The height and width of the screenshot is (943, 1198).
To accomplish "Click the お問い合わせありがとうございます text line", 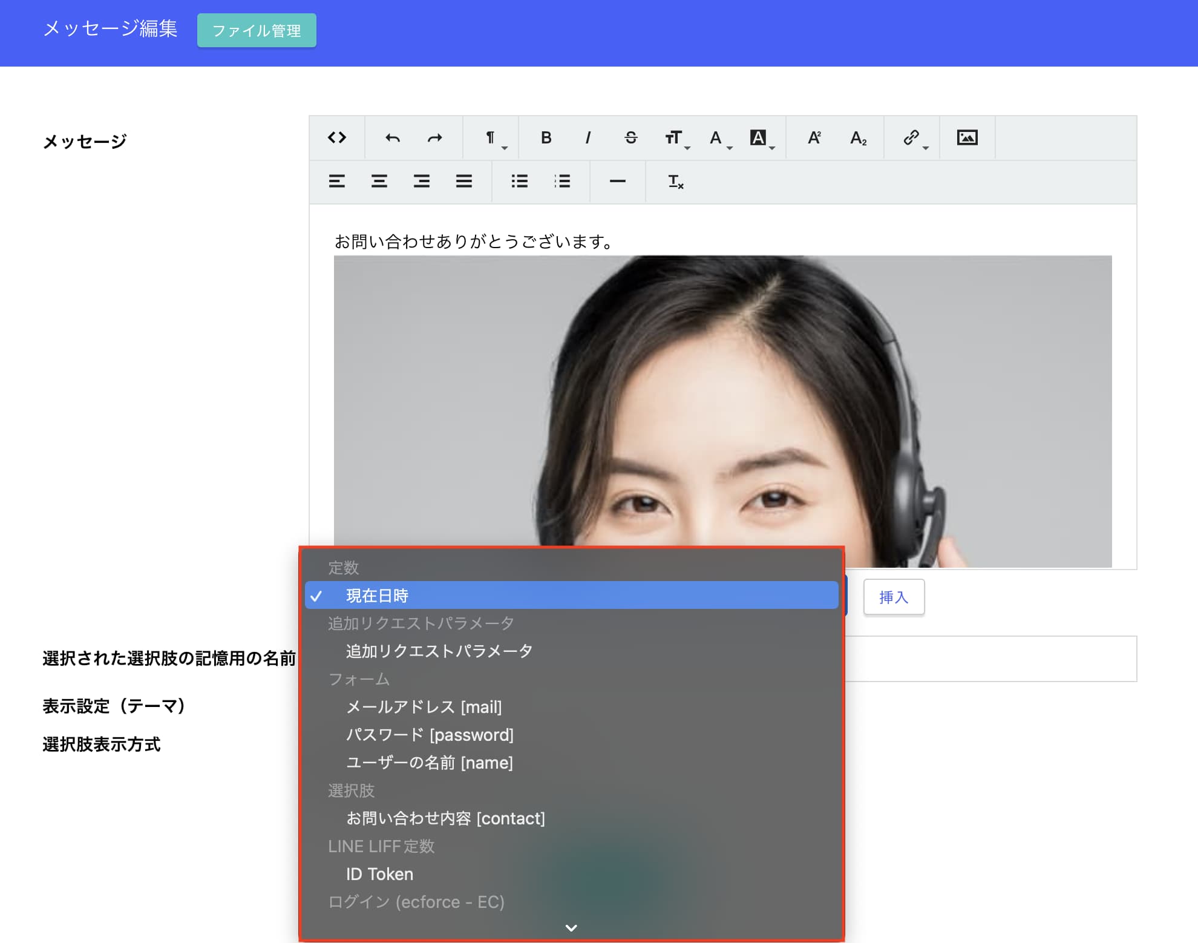I will (475, 241).
